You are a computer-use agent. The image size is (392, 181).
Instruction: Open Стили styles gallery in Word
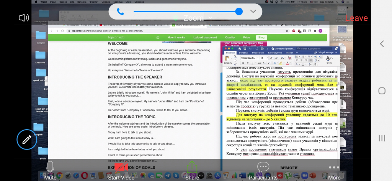coord(329,59)
